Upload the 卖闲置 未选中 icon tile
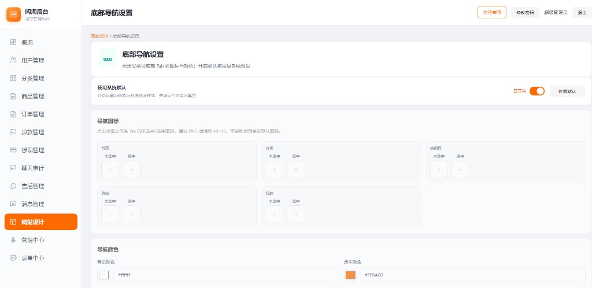 [439, 169]
